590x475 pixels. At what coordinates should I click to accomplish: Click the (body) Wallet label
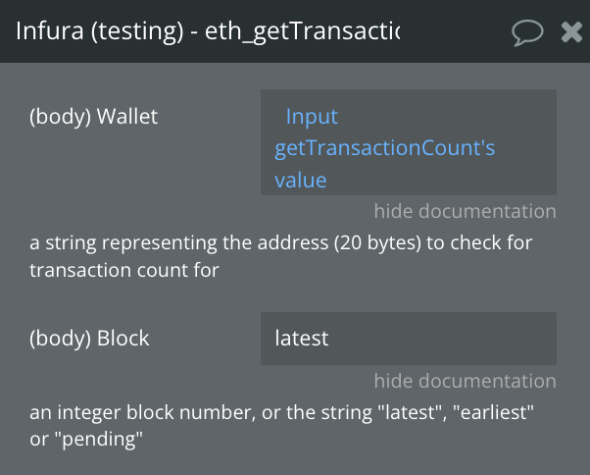[93, 116]
